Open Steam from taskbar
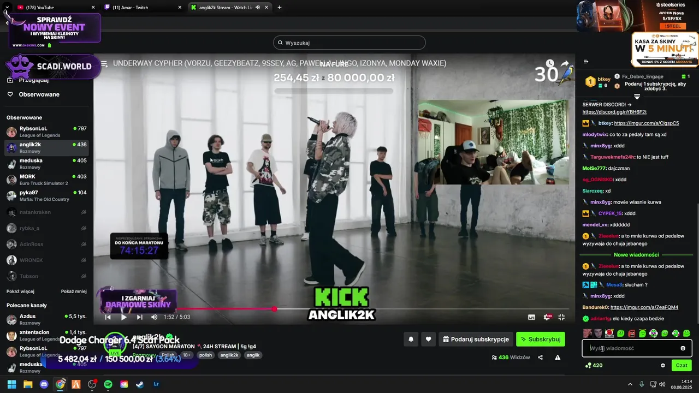 140,384
